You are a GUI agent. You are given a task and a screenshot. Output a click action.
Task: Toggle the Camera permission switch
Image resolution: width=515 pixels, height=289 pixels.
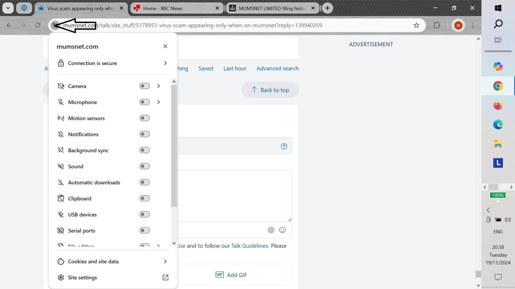(x=144, y=86)
